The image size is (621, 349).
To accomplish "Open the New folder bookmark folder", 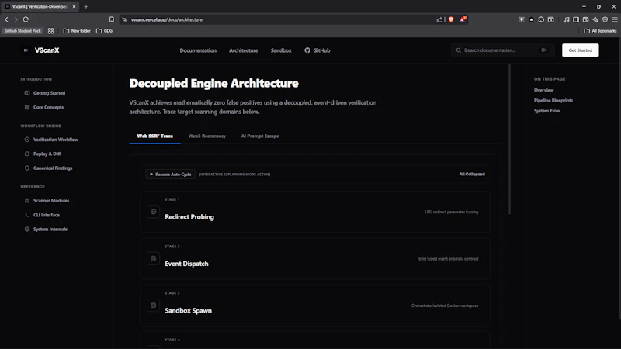I will (77, 31).
